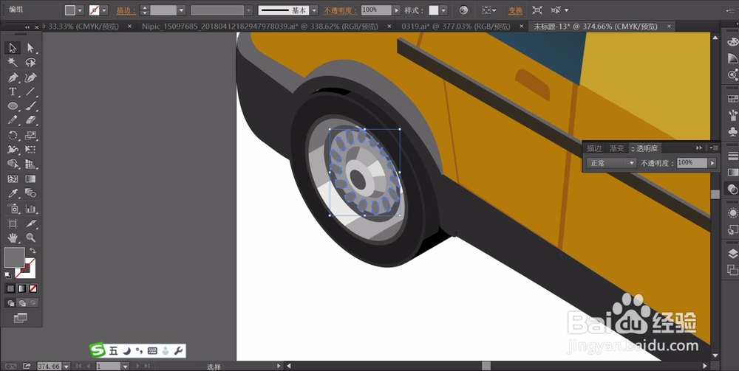Choose the Column Graph tool
Viewport: 739px width, 371px height.
click(30, 208)
